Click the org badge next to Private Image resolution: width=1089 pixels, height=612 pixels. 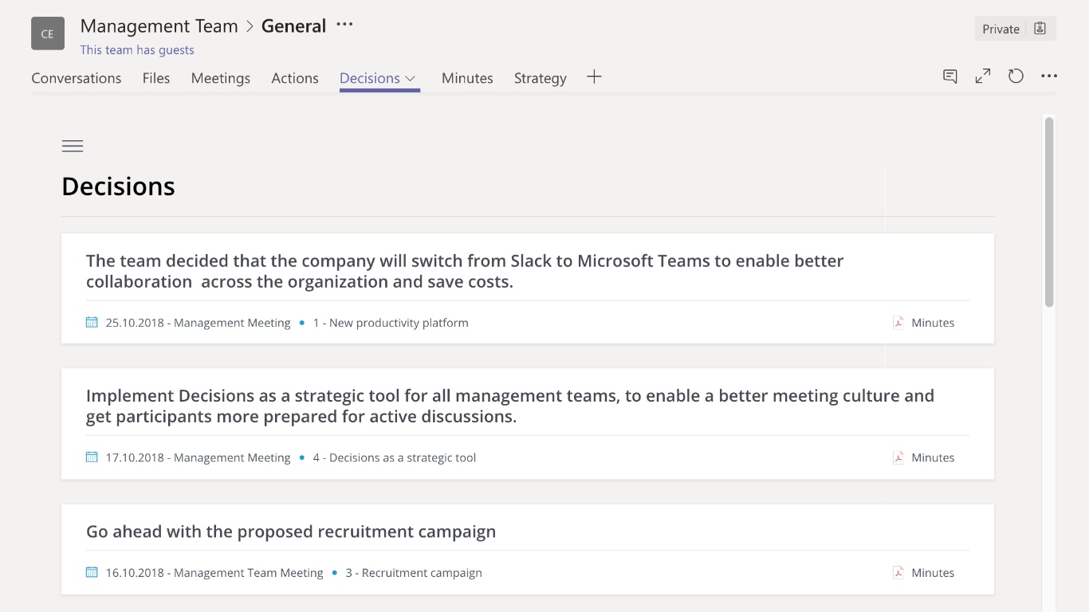[1040, 27]
